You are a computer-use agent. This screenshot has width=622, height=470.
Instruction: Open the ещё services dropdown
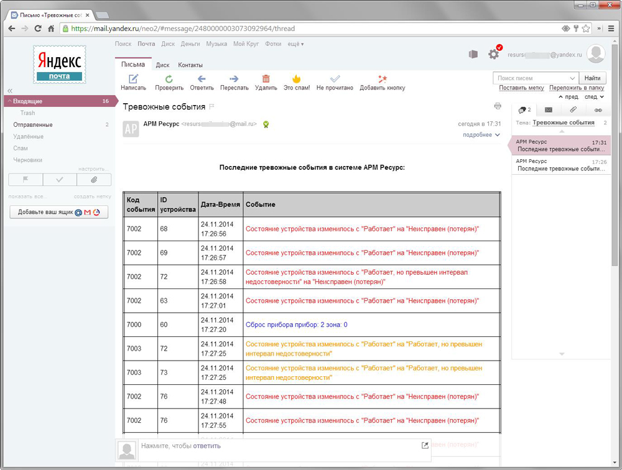tap(295, 44)
